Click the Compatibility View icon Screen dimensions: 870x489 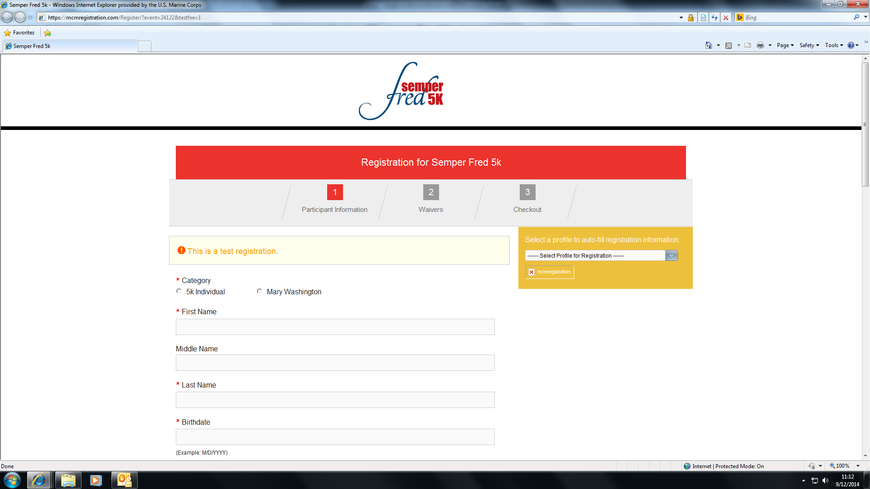(x=703, y=18)
